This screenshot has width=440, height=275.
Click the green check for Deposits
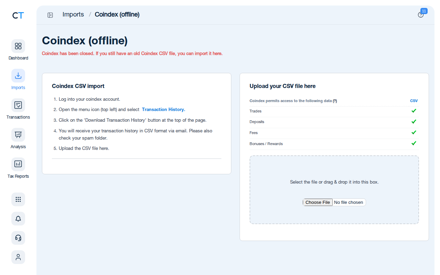click(414, 121)
